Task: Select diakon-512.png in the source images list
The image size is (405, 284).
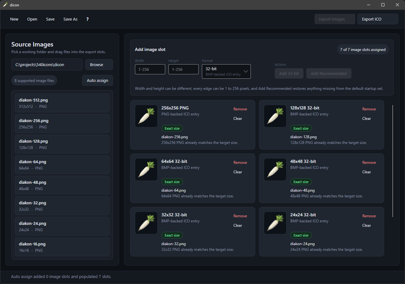Action: [62, 103]
